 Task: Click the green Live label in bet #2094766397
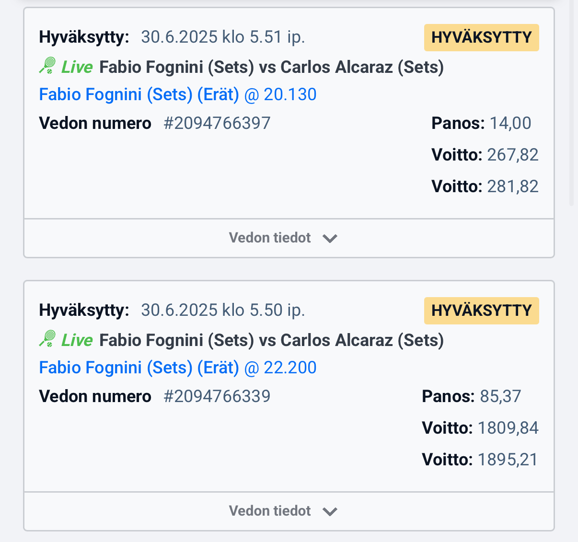(77, 67)
